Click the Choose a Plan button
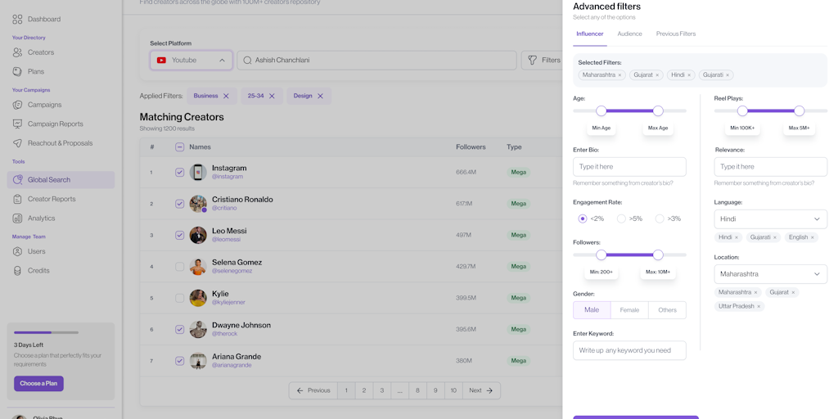Viewport: 838px width, 419px height. [38, 383]
